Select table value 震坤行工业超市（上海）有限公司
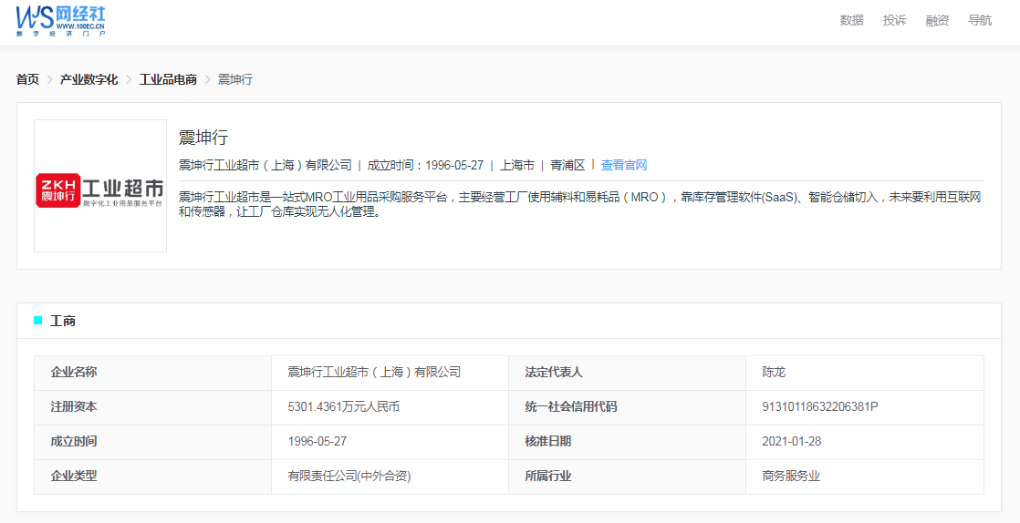 (x=374, y=373)
